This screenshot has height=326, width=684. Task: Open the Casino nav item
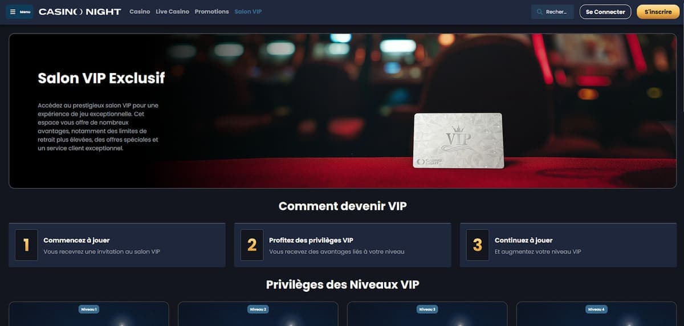point(140,12)
